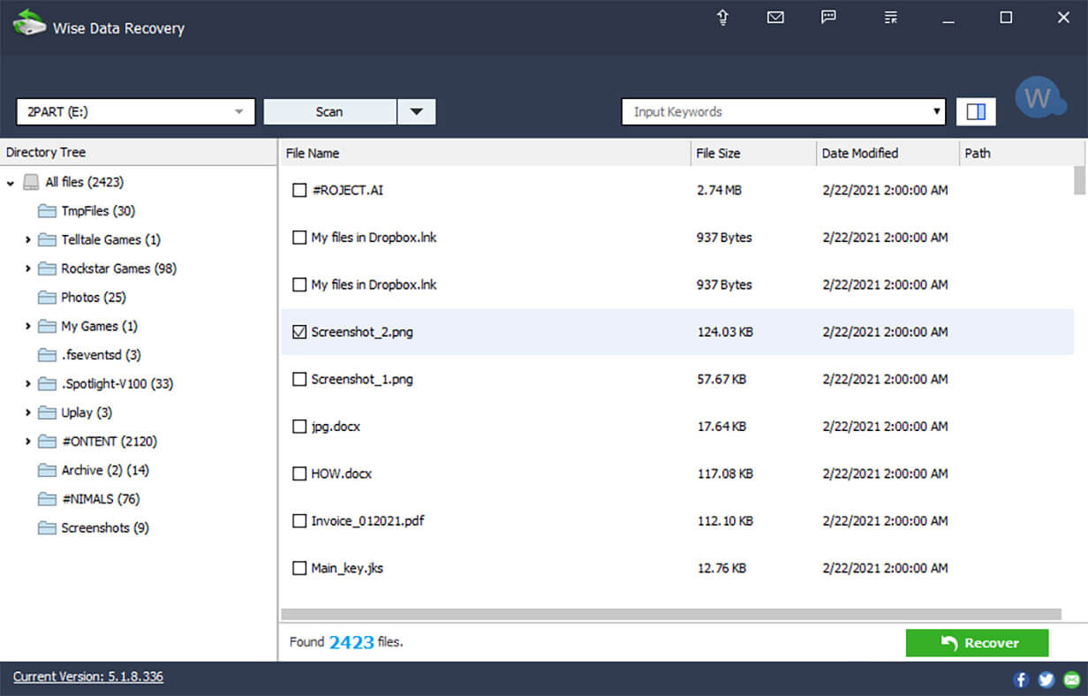Image resolution: width=1088 pixels, height=696 pixels.
Task: Select the #NIMALS (76) folder
Action: pos(100,499)
